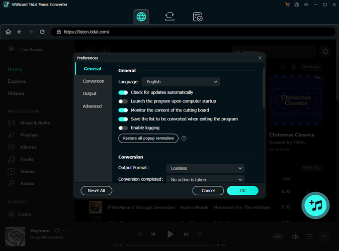The image size is (339, 251).
Task: Play the current track
Action: pos(170,234)
